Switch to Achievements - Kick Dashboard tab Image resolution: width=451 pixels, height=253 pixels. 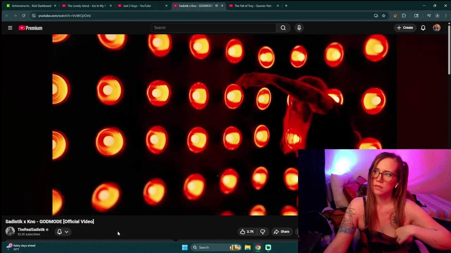tap(31, 6)
